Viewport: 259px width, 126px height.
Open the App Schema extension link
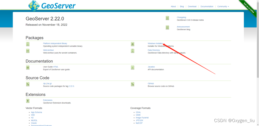pos(37,112)
